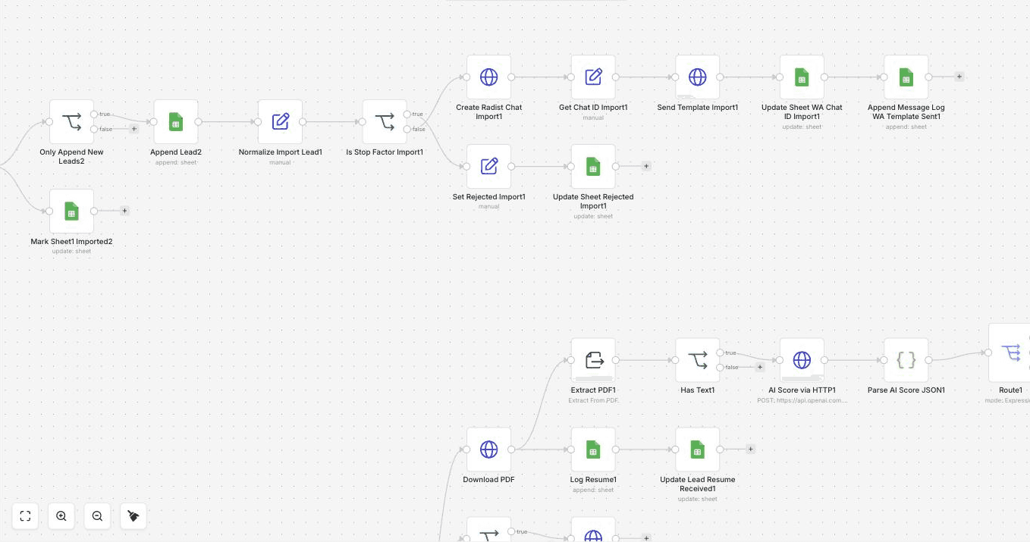The width and height of the screenshot is (1030, 542).
Task: Add node after Update Sheet Rejected Import1
Action: click(x=646, y=166)
